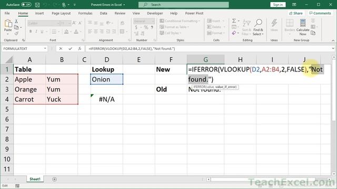Click the Increase Font Size icon
The height and width of the screenshot is (189, 337).
tap(74, 23)
